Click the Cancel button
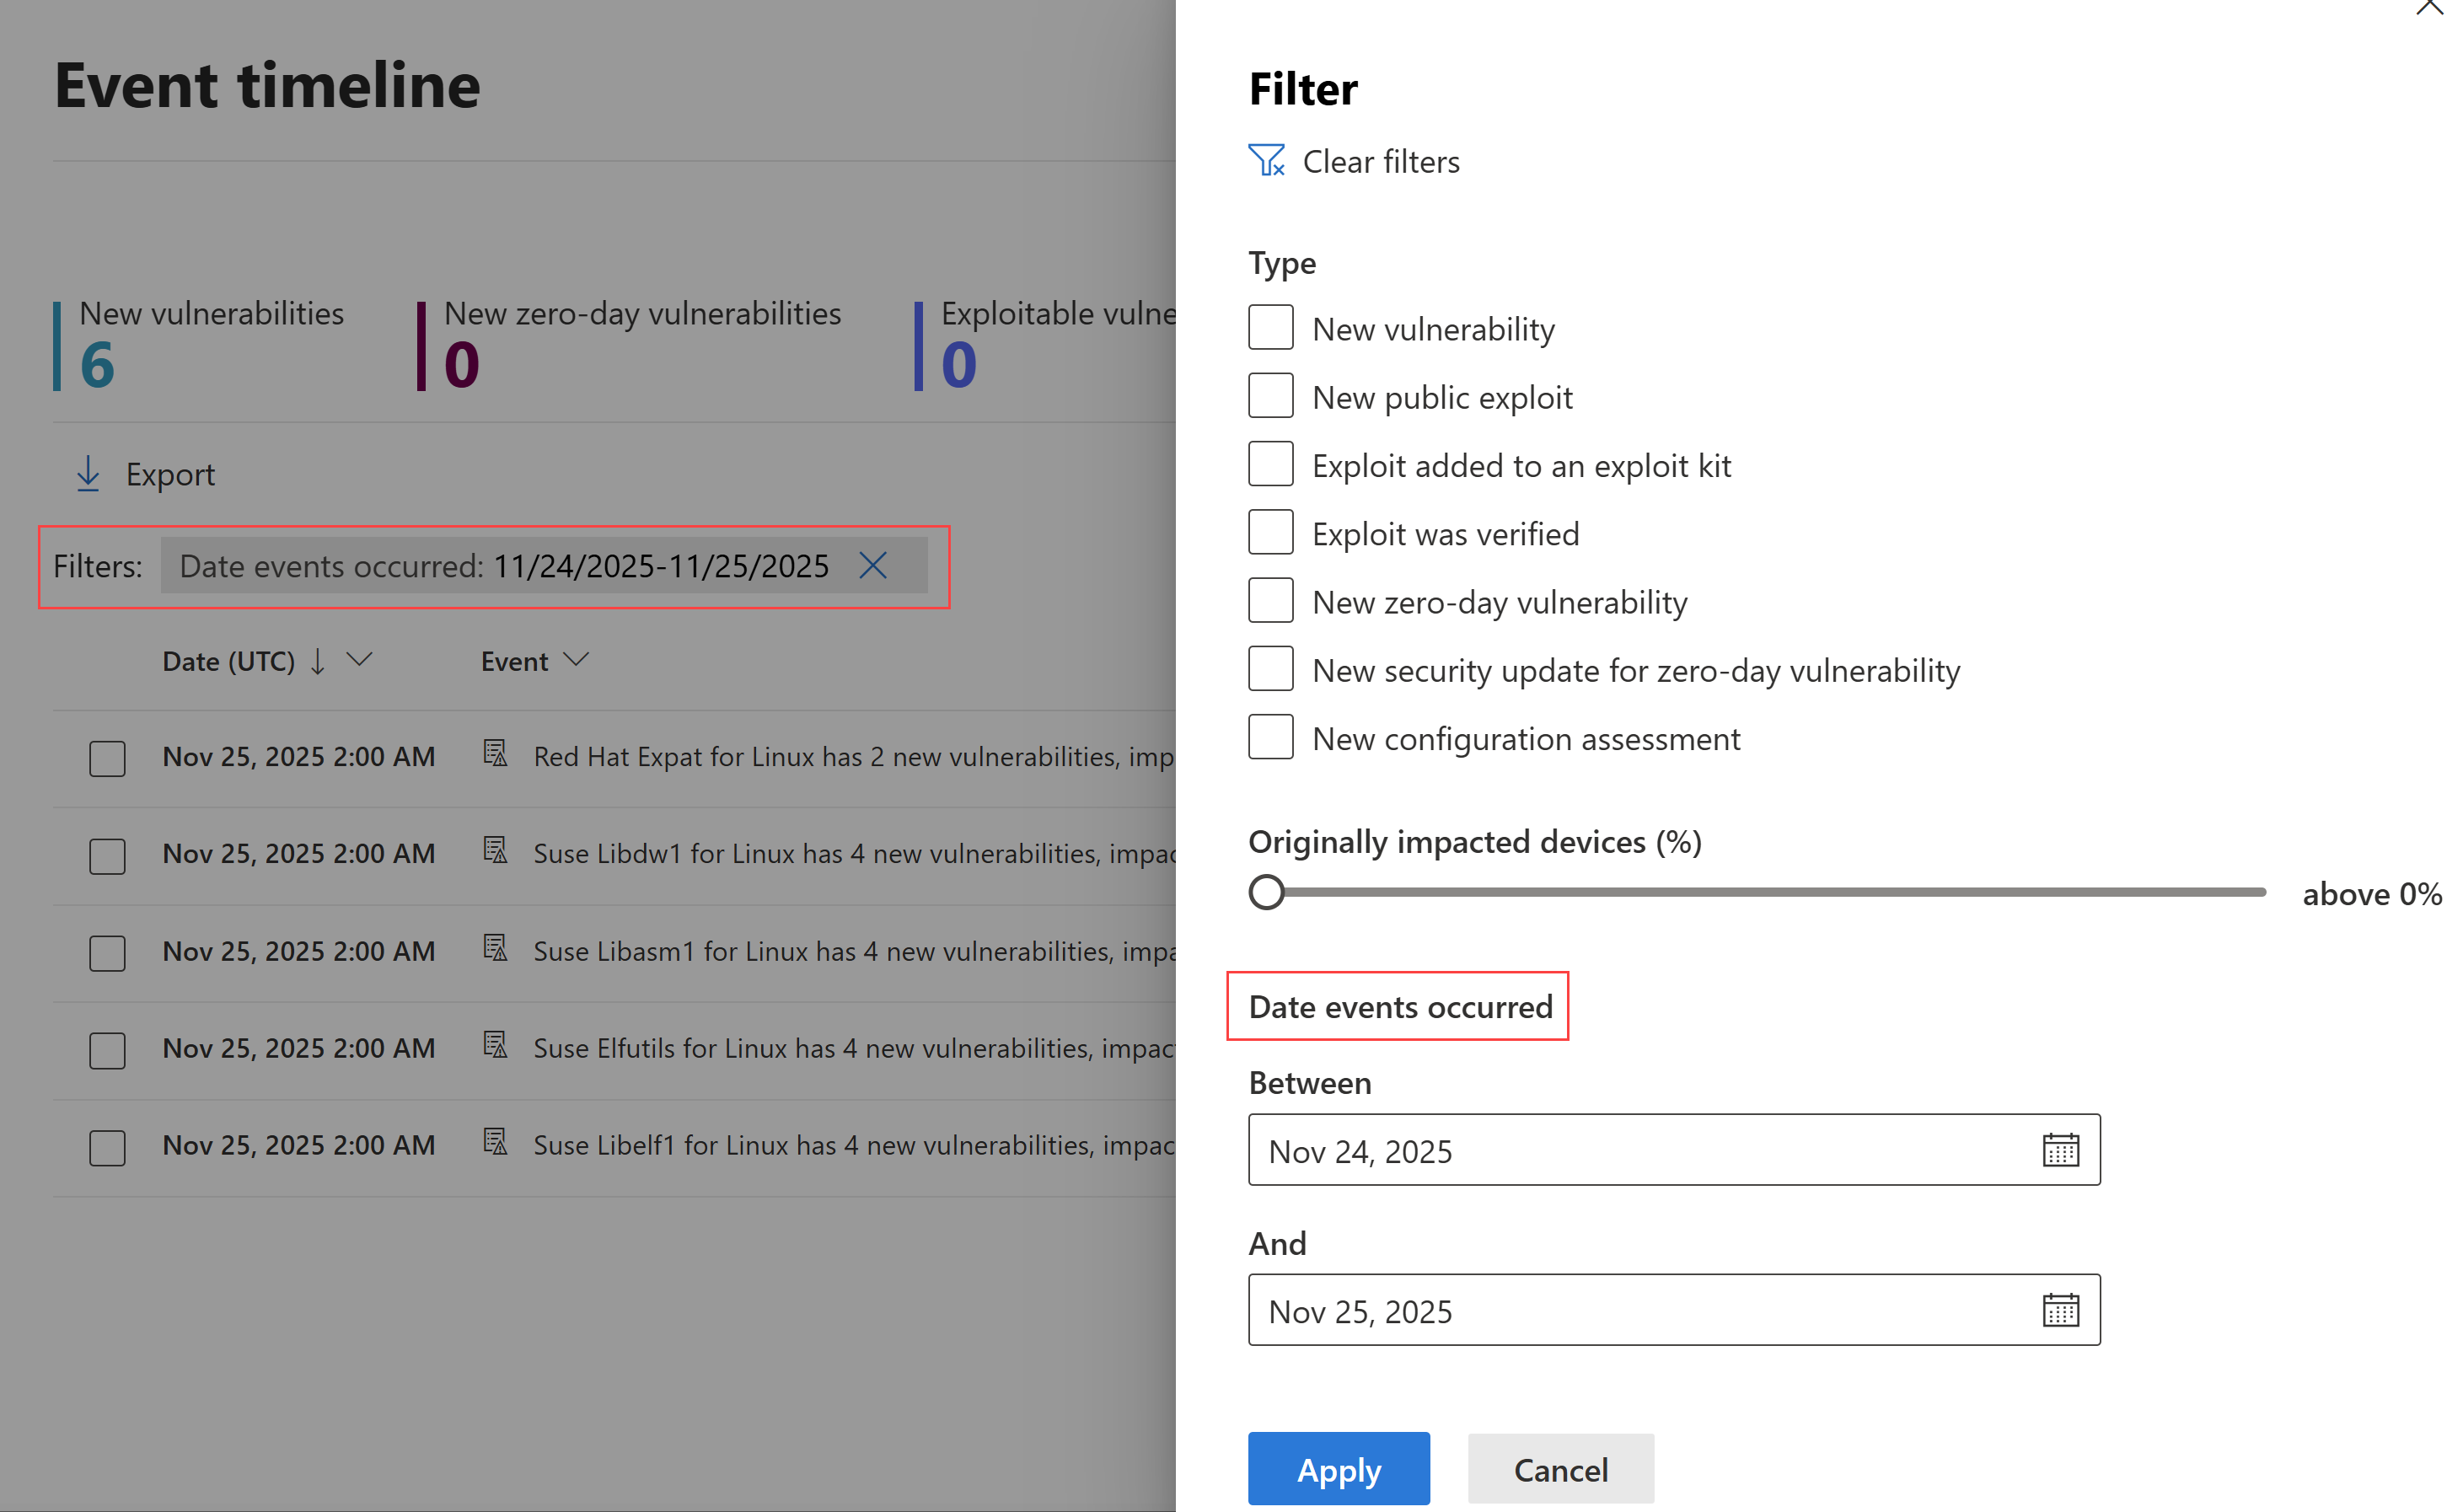 [1560, 1469]
